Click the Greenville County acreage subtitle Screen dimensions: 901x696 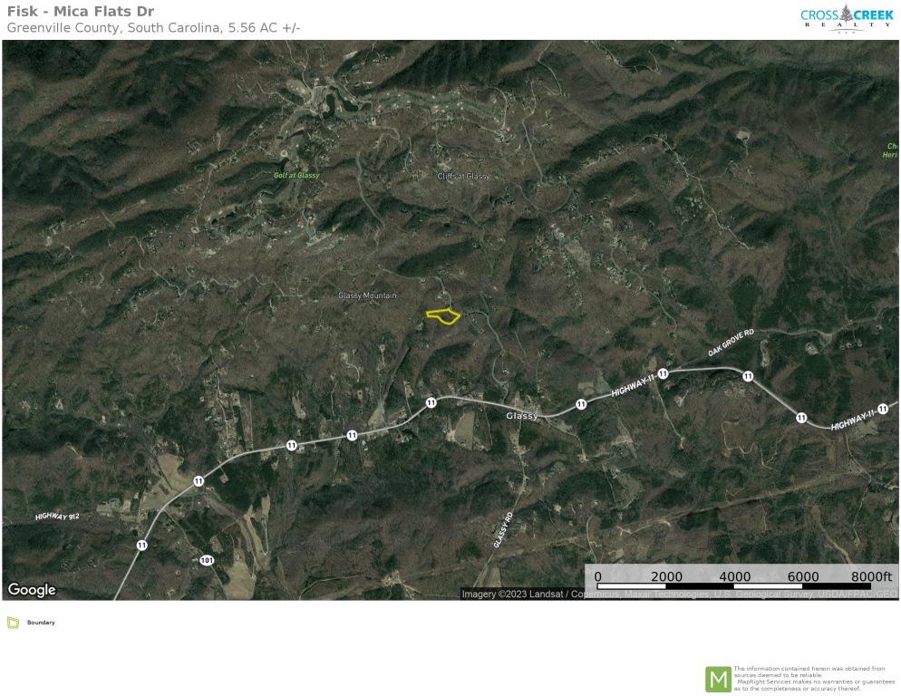153,27
